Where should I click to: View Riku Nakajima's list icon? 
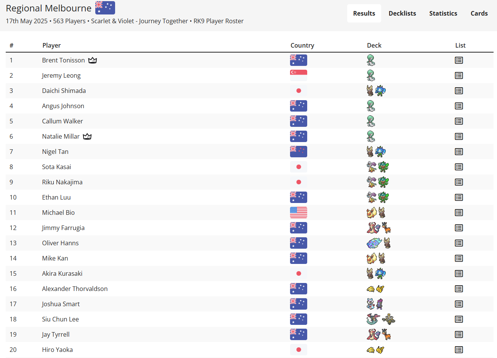(459, 182)
